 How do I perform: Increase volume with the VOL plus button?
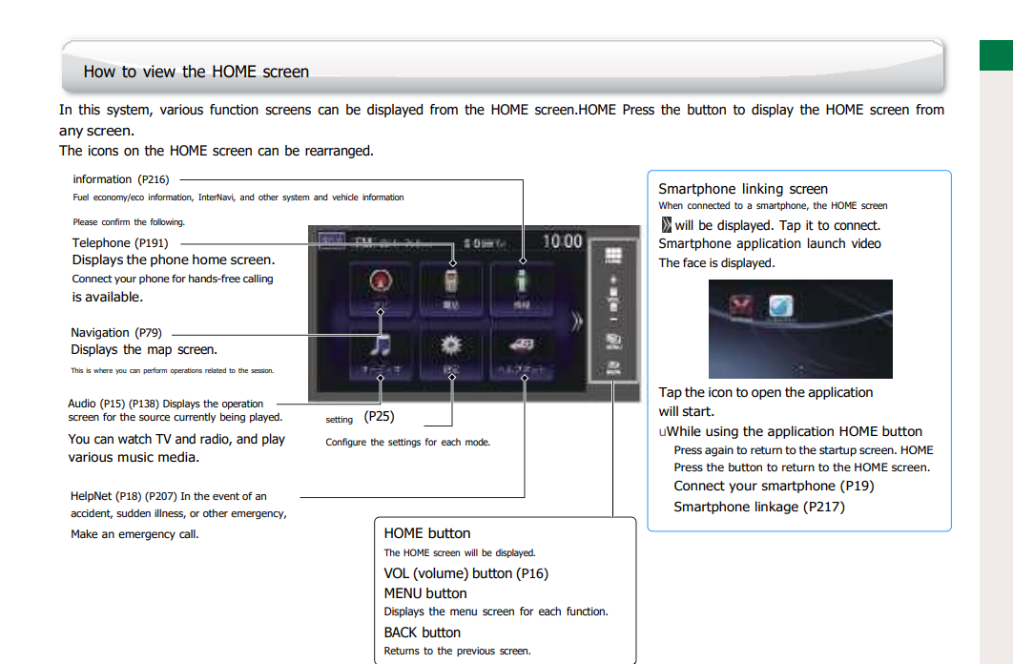click(x=613, y=281)
